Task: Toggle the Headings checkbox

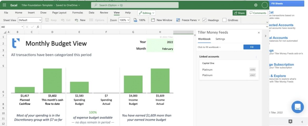Action: (204, 20)
